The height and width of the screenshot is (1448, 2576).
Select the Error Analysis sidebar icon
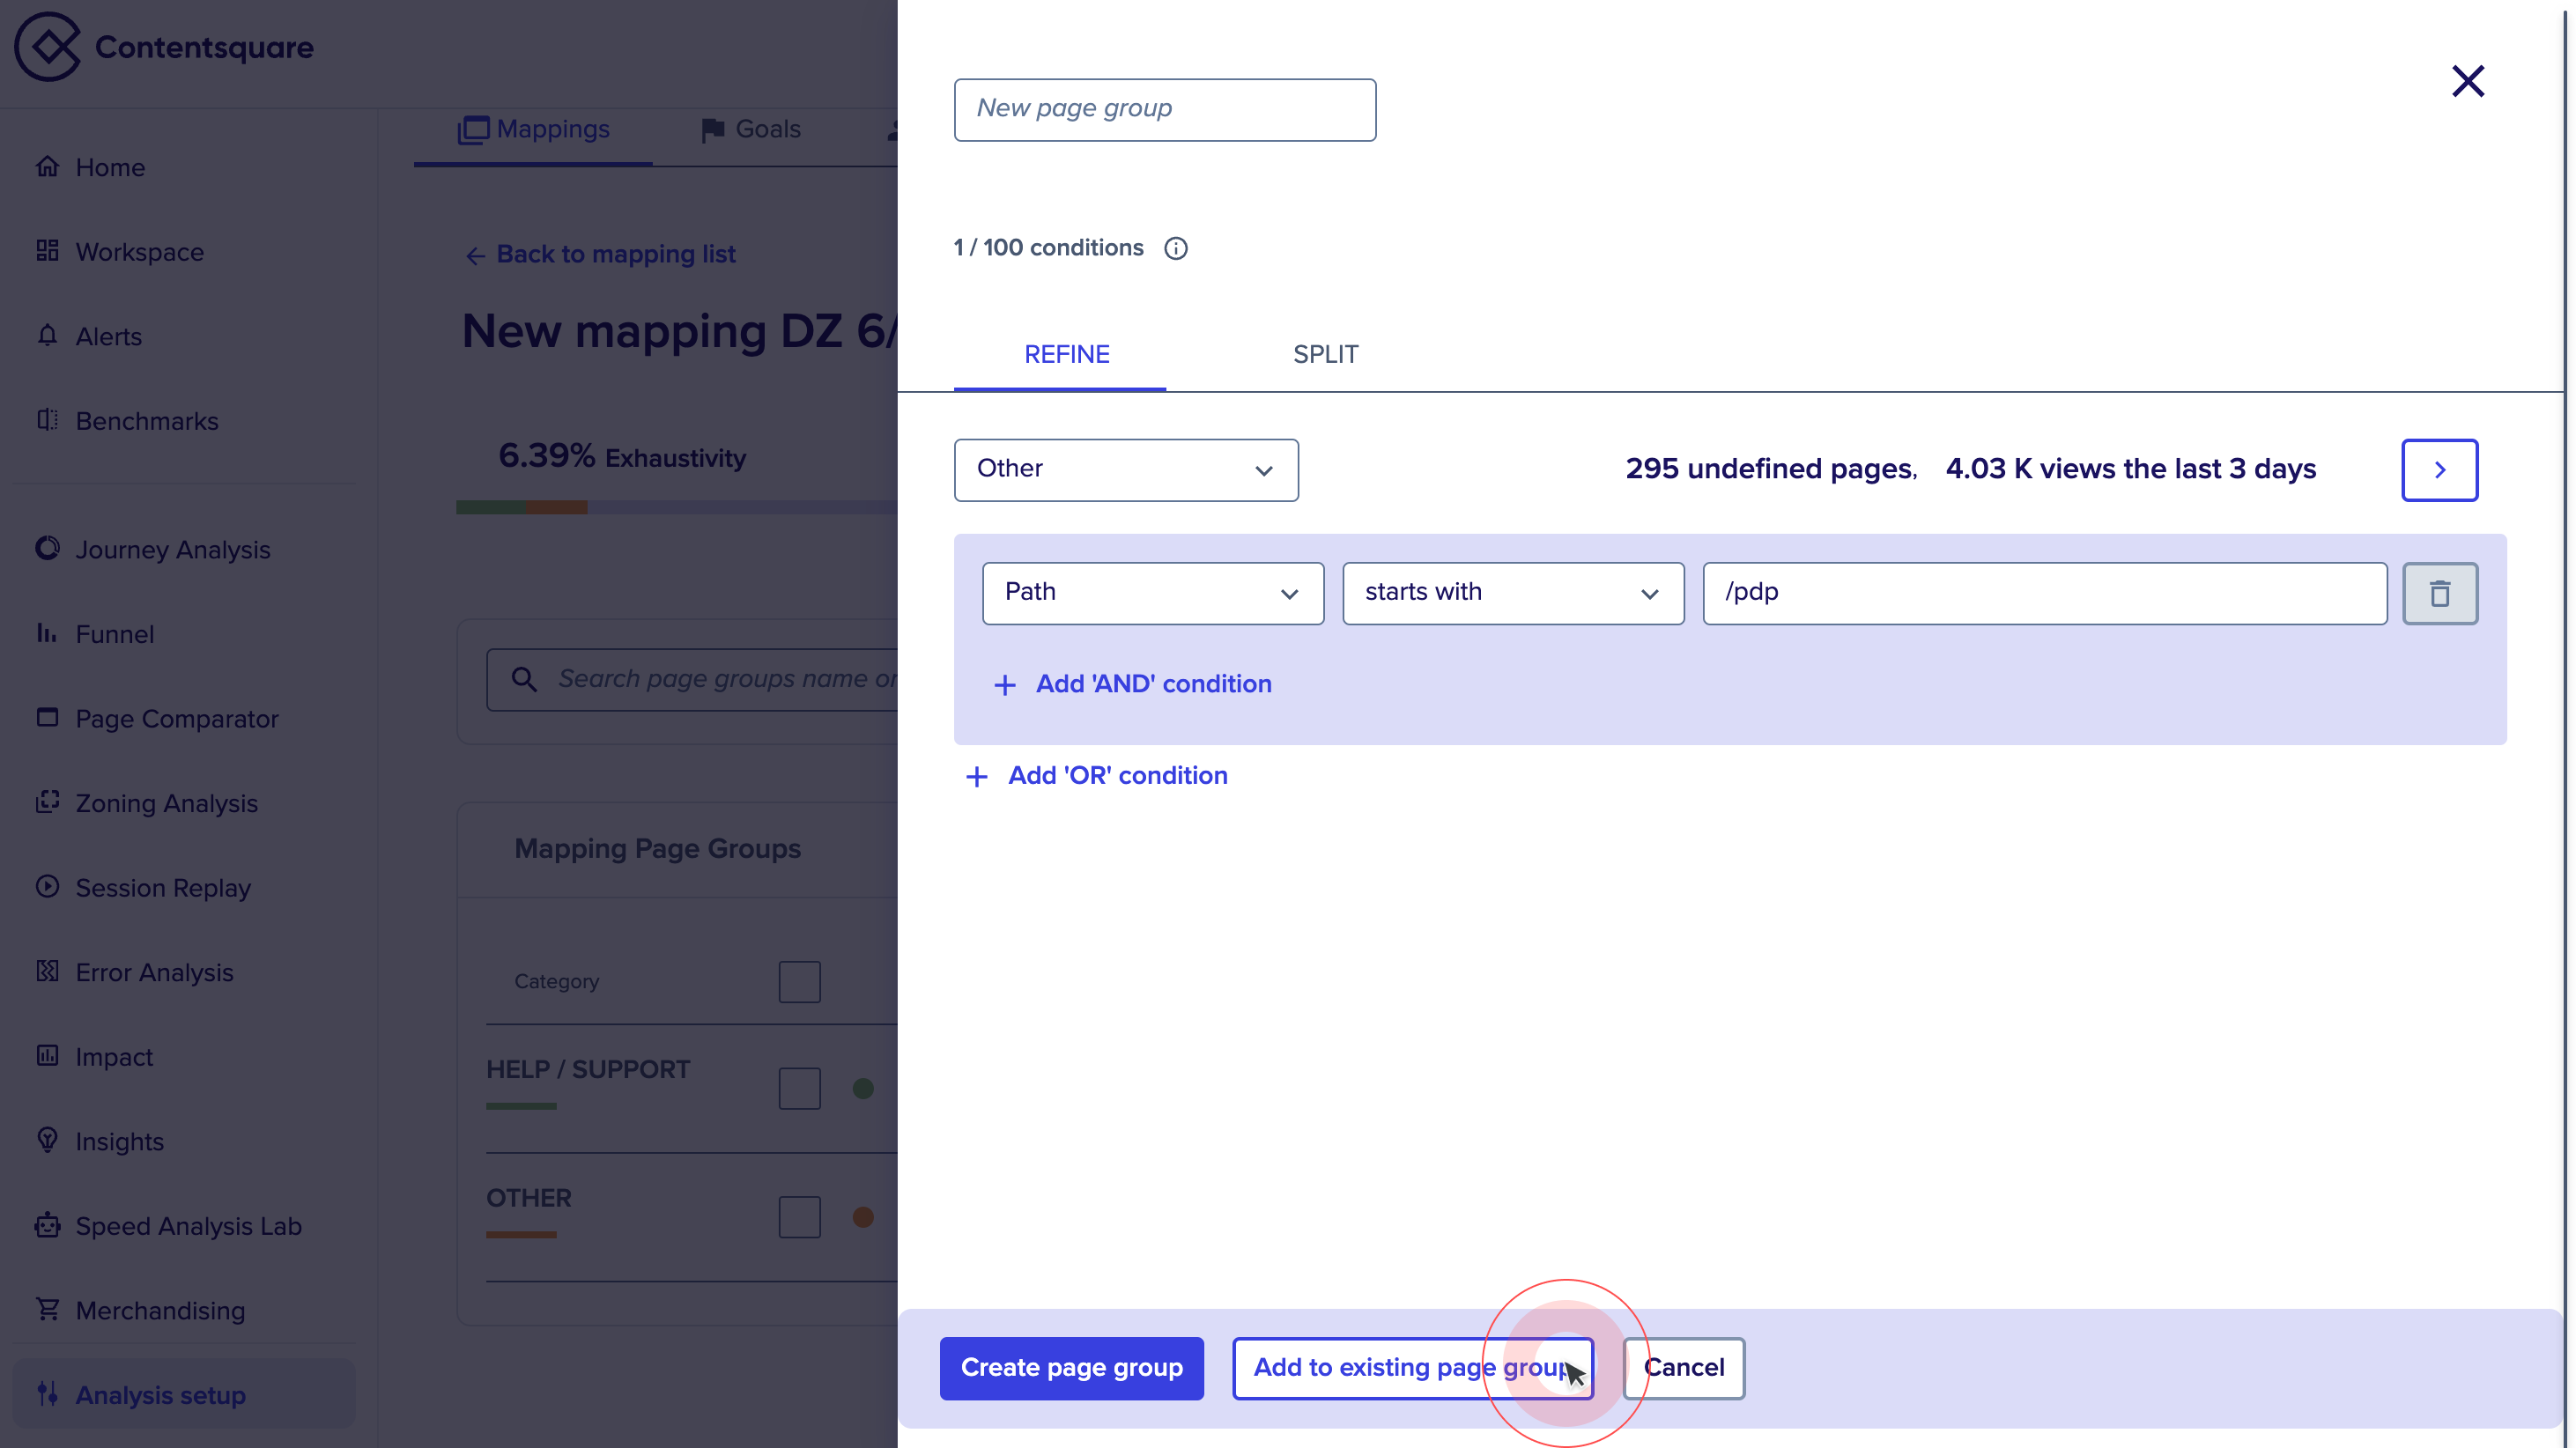[x=48, y=971]
